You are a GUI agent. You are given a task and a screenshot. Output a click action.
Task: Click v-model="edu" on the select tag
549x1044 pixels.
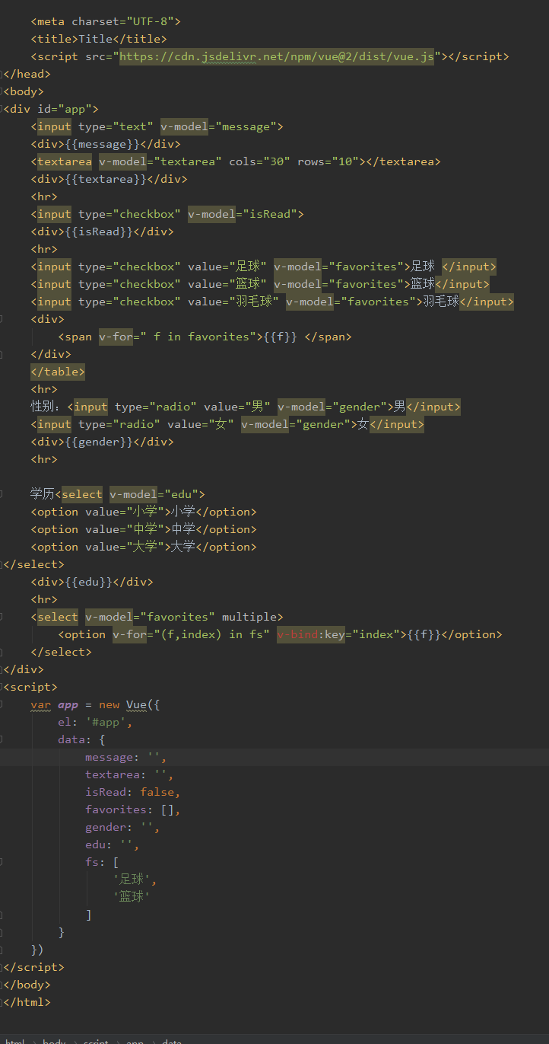click(154, 494)
